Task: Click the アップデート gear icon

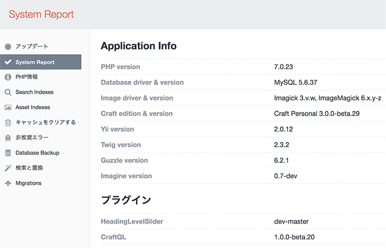Action: (8, 47)
